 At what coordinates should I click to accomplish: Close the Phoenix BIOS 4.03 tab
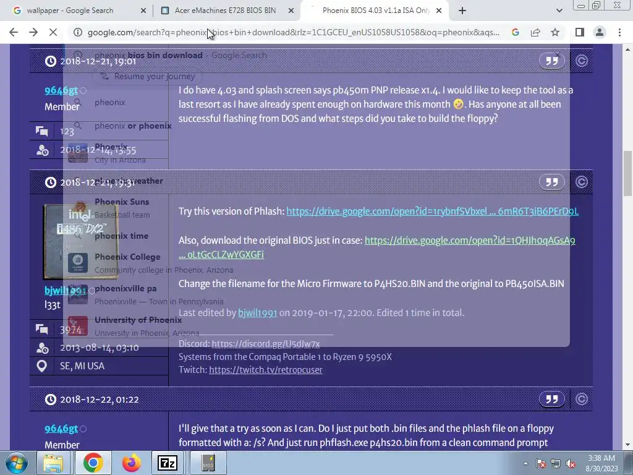tap(439, 11)
